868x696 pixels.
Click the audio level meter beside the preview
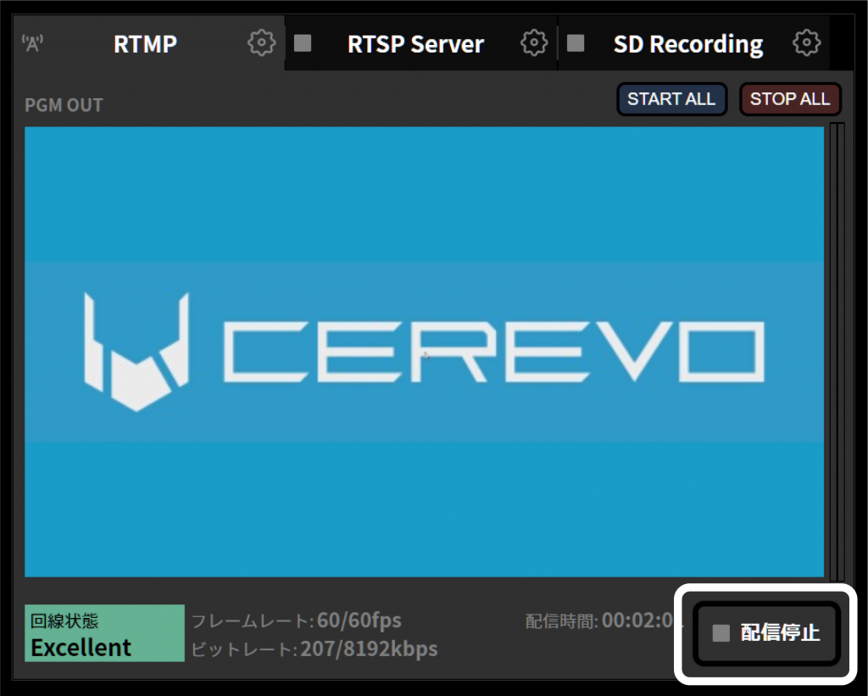(x=837, y=352)
